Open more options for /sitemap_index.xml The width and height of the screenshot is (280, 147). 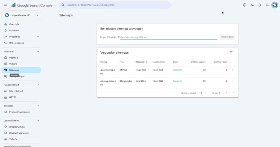tap(233, 81)
